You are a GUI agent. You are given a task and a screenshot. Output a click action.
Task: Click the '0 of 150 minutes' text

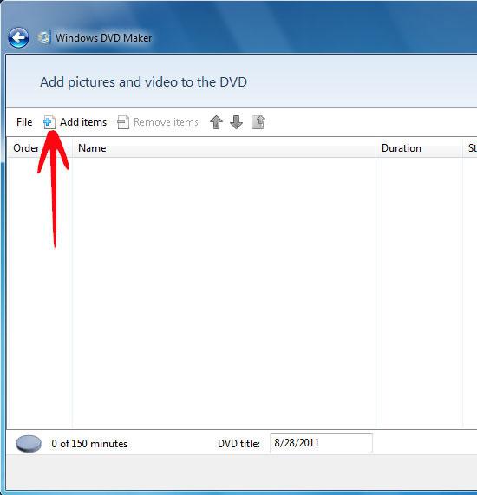click(x=89, y=444)
